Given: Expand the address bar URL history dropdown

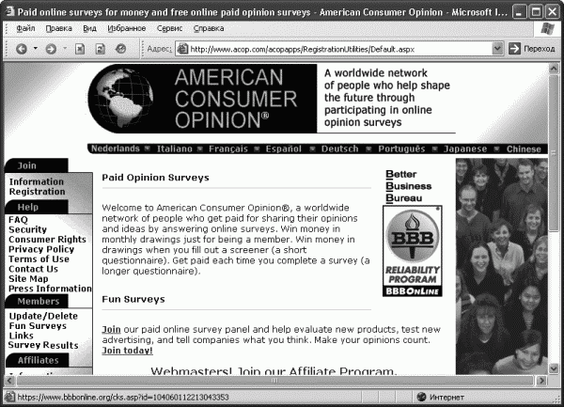Looking at the screenshot, I should click(x=497, y=49).
